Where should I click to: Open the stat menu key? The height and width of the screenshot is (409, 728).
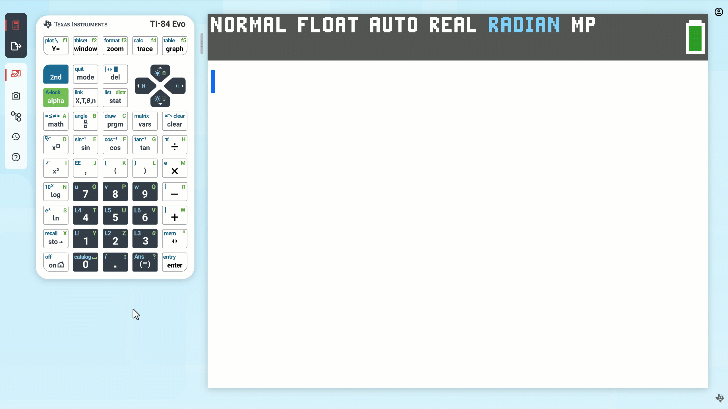[x=115, y=98]
